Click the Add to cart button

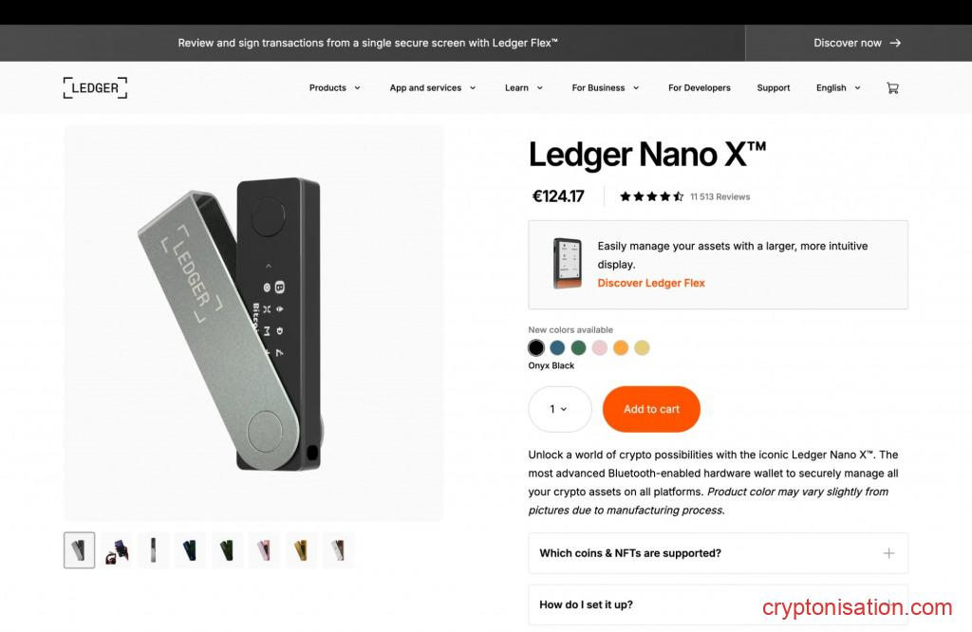pyautogui.click(x=651, y=409)
